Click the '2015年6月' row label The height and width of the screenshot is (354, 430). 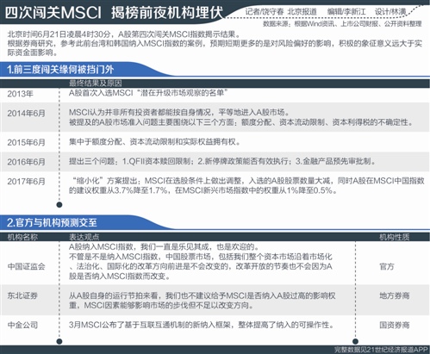coord(26,142)
